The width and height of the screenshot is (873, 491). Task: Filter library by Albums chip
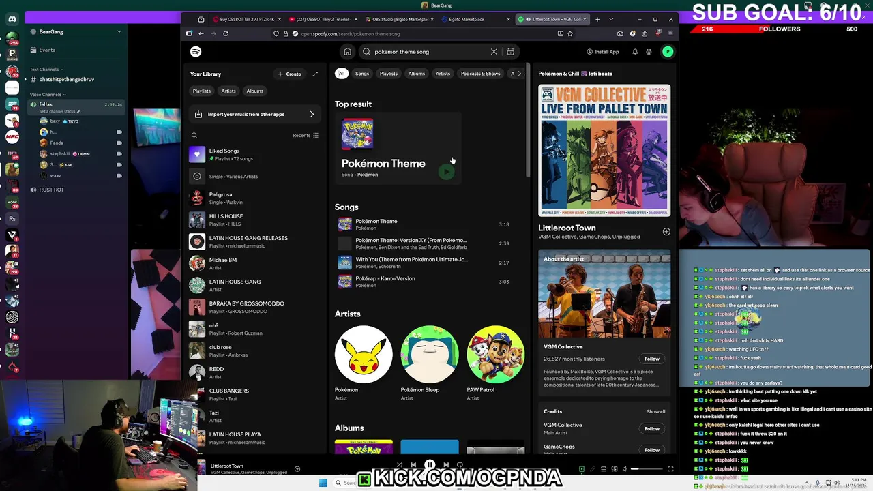(x=255, y=91)
